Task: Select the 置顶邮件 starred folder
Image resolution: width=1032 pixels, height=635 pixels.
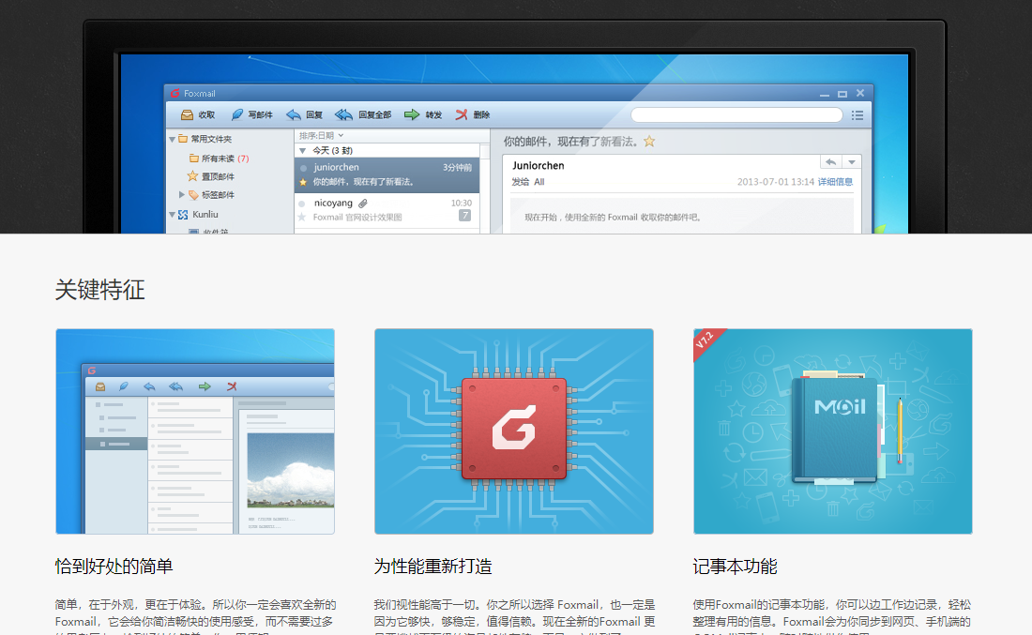Action: [210, 176]
